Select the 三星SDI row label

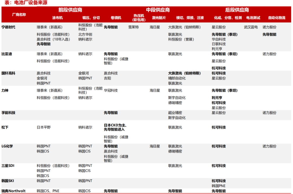[8, 166]
